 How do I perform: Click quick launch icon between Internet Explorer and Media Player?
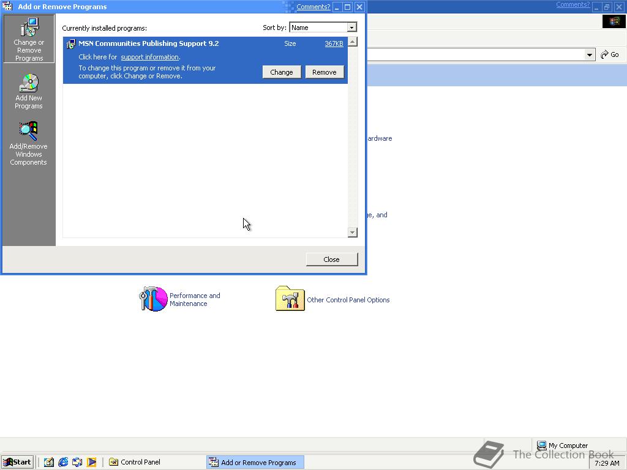tap(77, 462)
